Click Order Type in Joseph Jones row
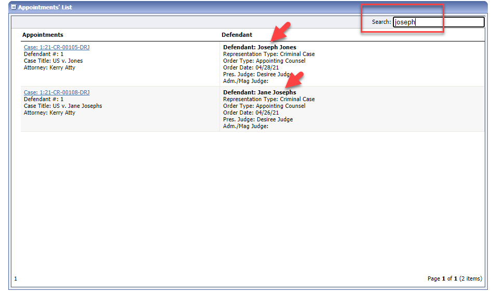 point(264,61)
